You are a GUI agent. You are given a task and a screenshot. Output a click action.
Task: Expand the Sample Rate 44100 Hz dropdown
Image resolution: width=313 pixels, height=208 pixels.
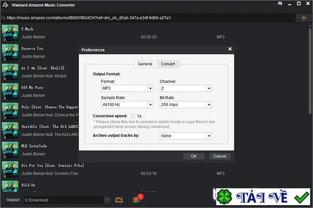coord(150,105)
